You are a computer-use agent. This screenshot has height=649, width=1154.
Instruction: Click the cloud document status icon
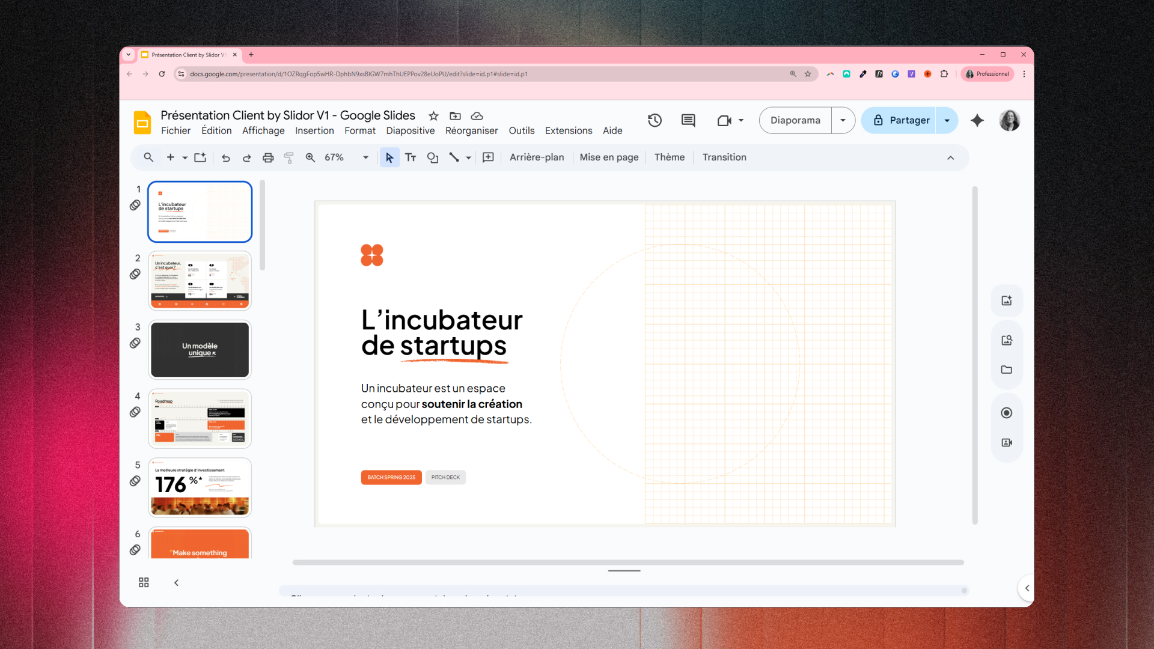(x=477, y=116)
